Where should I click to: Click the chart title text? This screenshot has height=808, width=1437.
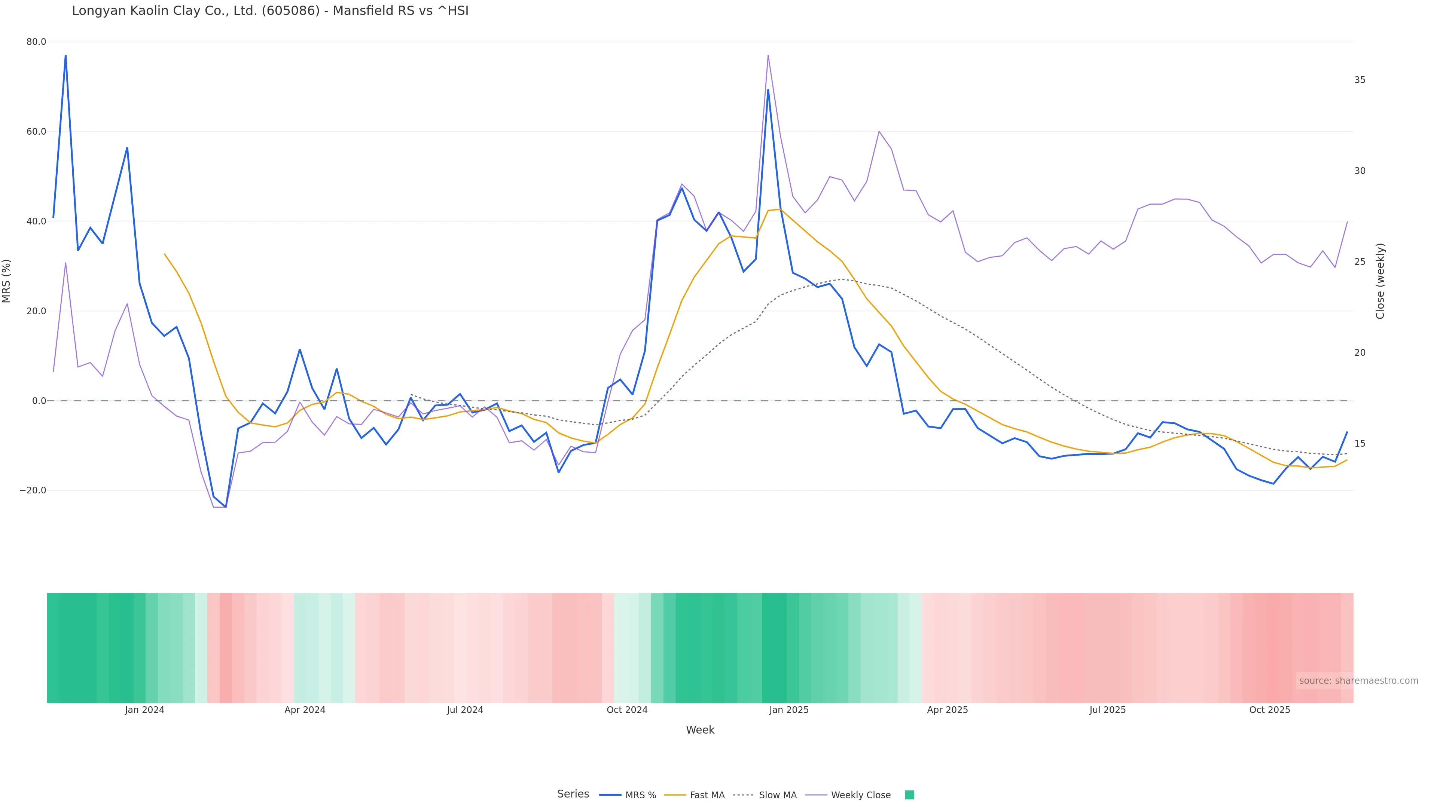point(270,10)
